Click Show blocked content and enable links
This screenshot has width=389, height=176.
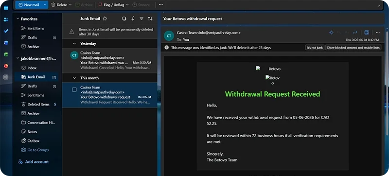click(354, 48)
